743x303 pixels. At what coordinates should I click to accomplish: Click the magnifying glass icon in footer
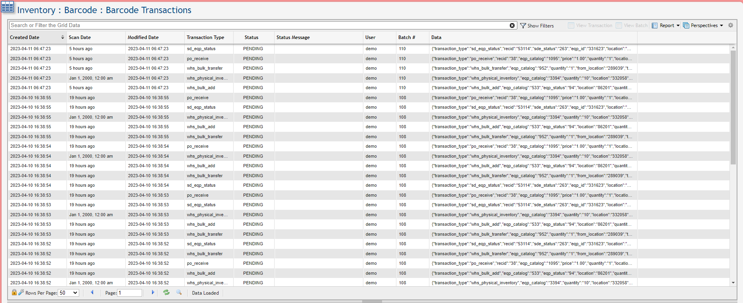(x=179, y=293)
